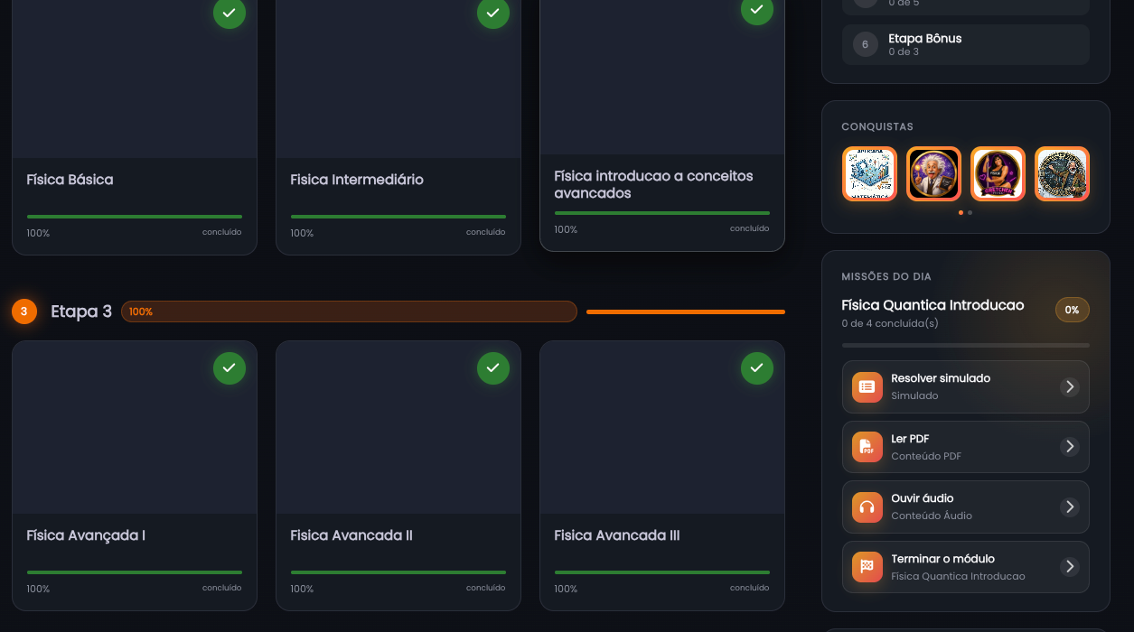Viewport: 1134px width, 632px height.
Task: Open the Fisica Avancada III card title
Action: [617, 535]
